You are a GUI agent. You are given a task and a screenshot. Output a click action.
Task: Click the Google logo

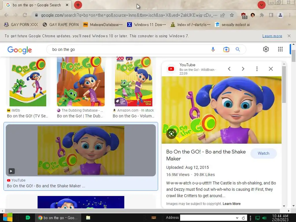pyautogui.click(x=19, y=50)
